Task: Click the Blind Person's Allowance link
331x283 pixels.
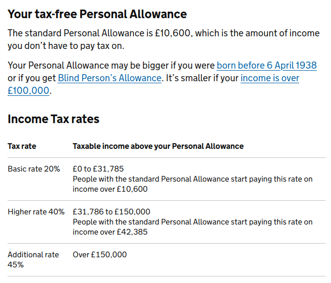Action: (x=109, y=78)
